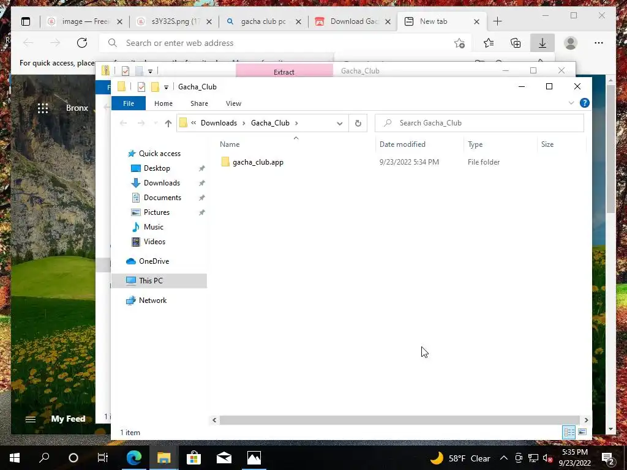Switch to the gacha club pc tab
The image size is (627, 470).
263,21
